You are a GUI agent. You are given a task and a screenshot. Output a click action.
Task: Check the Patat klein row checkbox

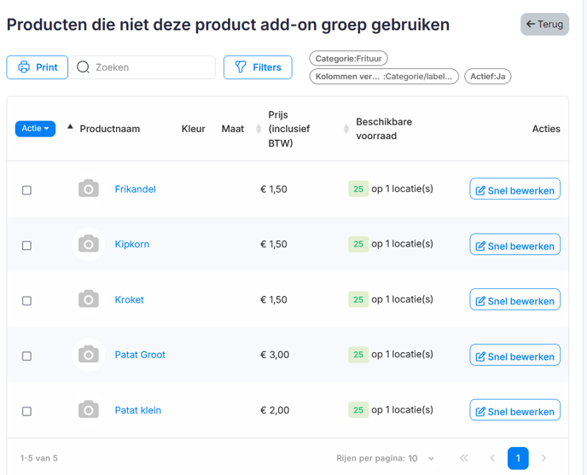[26, 411]
